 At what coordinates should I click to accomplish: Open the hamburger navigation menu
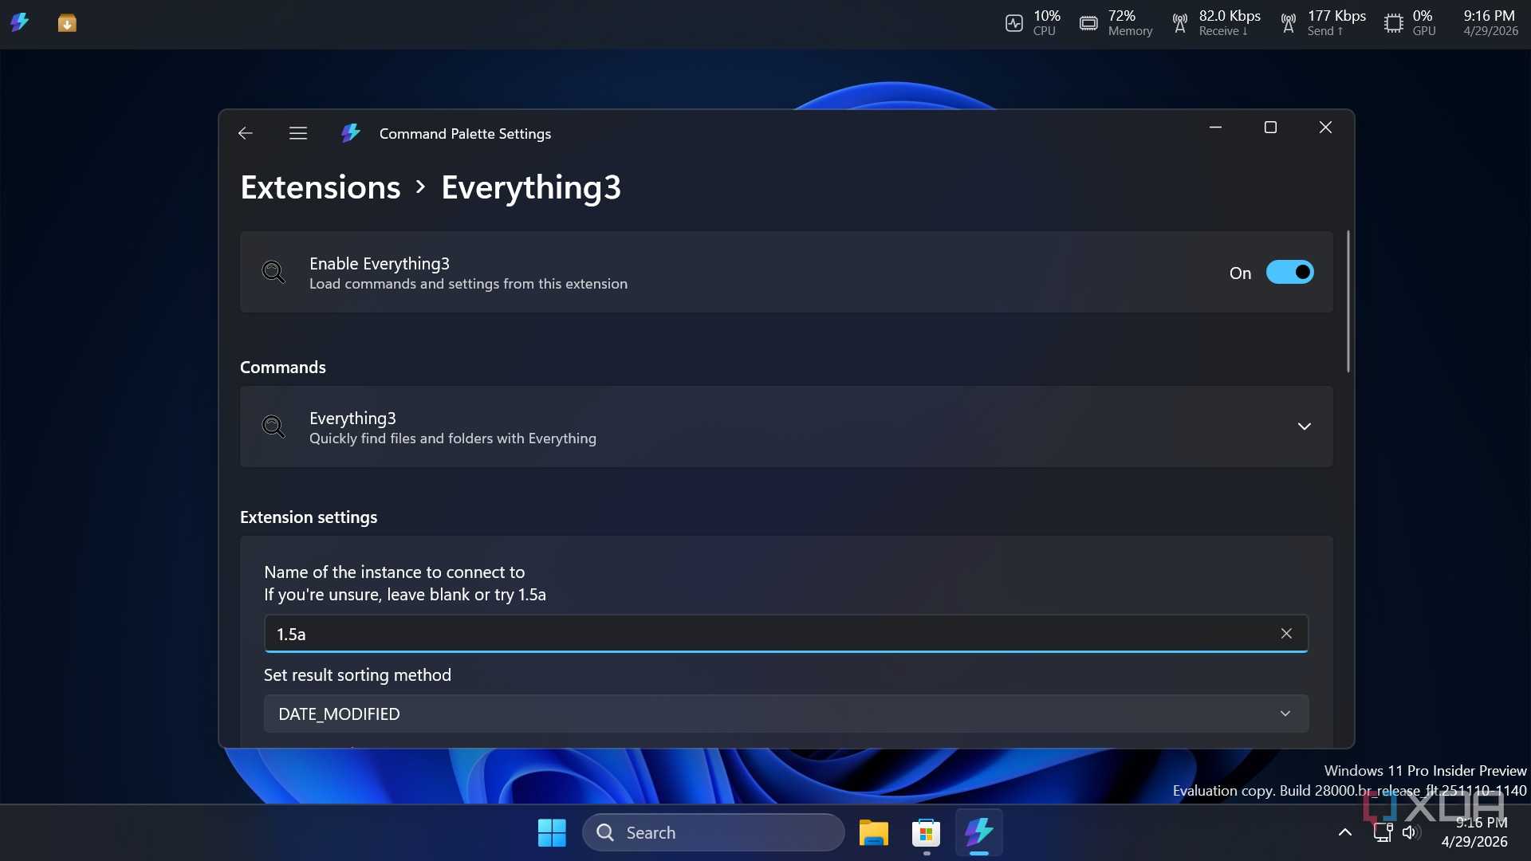pyautogui.click(x=298, y=133)
